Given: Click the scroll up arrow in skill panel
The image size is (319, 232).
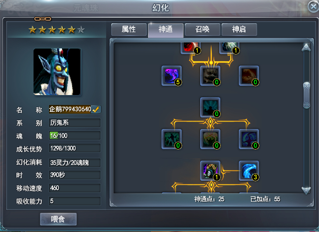Looking at the screenshot, I should point(306,48).
